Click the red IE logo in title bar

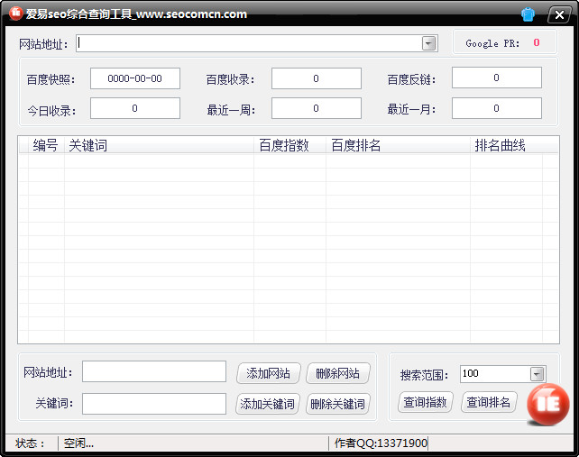point(16,14)
